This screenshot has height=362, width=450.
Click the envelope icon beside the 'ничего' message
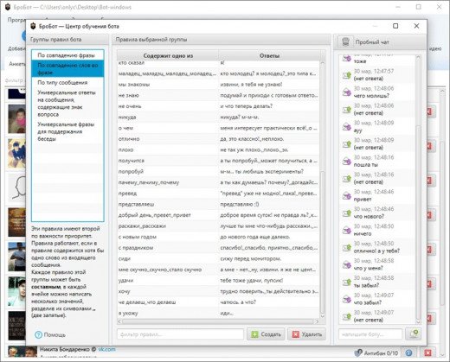(x=346, y=231)
